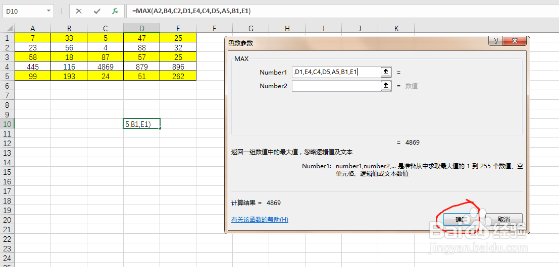Close the function arguments dialog

point(515,40)
